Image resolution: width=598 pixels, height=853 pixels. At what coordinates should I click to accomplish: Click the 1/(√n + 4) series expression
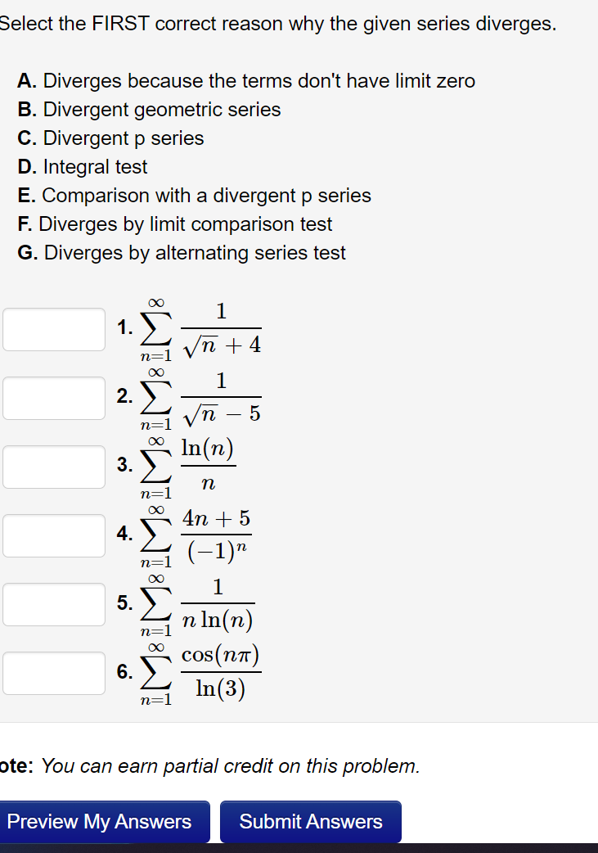click(x=200, y=330)
